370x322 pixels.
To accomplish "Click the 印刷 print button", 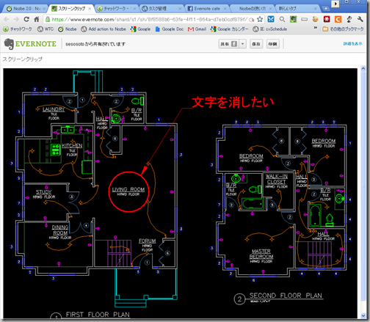I will pyautogui.click(x=272, y=44).
